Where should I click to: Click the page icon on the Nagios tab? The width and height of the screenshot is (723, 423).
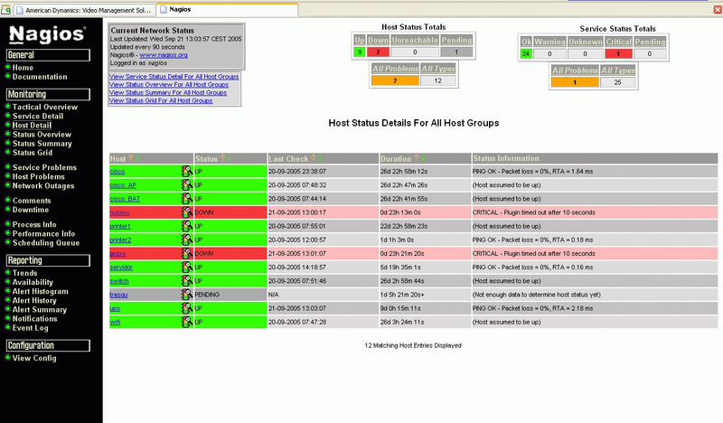pyautogui.click(x=164, y=9)
